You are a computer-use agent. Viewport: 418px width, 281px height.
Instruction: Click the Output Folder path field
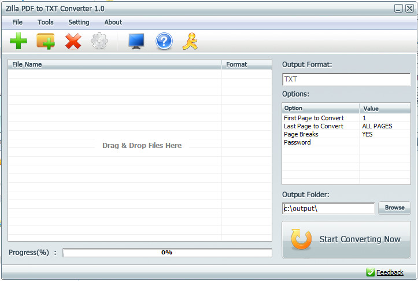(328, 208)
